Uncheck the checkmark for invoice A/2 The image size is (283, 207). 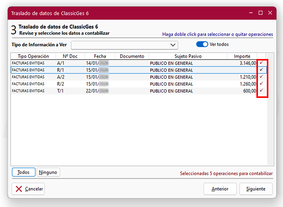pyautogui.click(x=261, y=77)
